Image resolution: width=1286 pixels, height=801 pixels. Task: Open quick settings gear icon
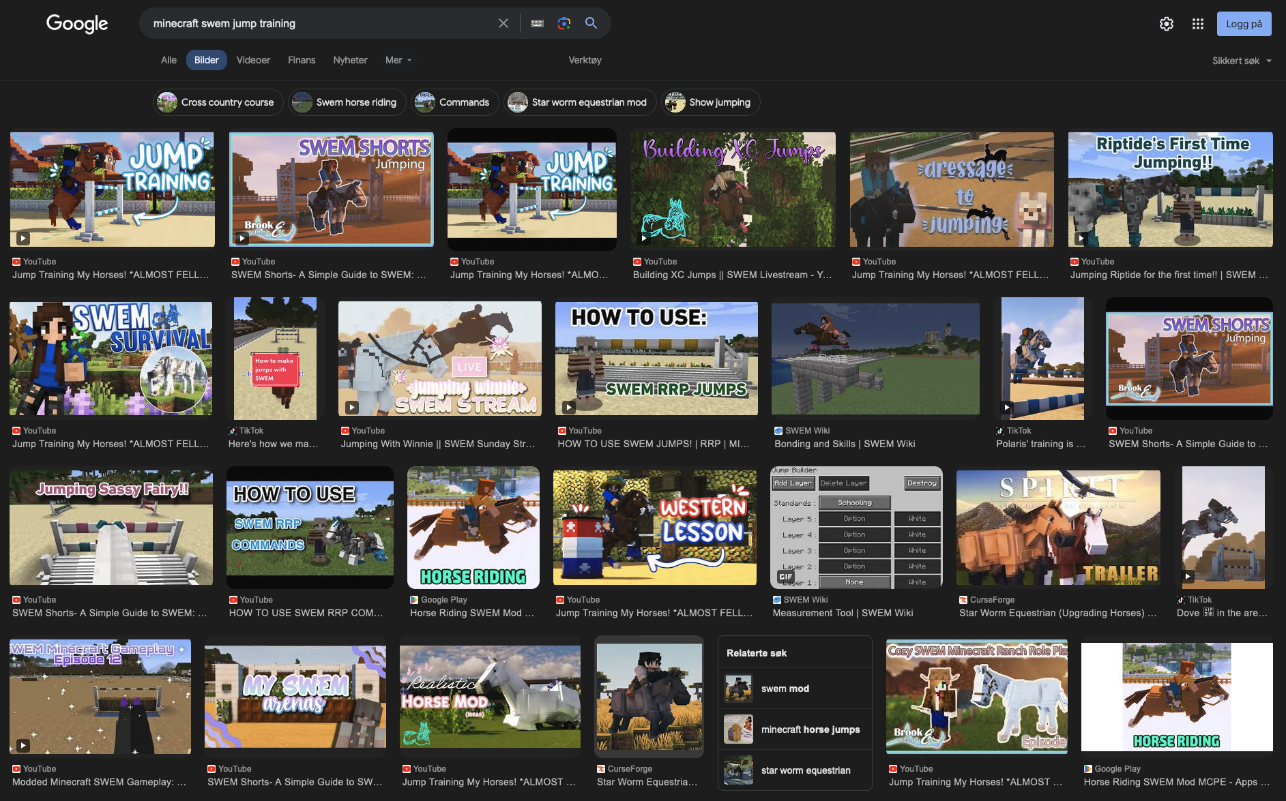point(1167,24)
